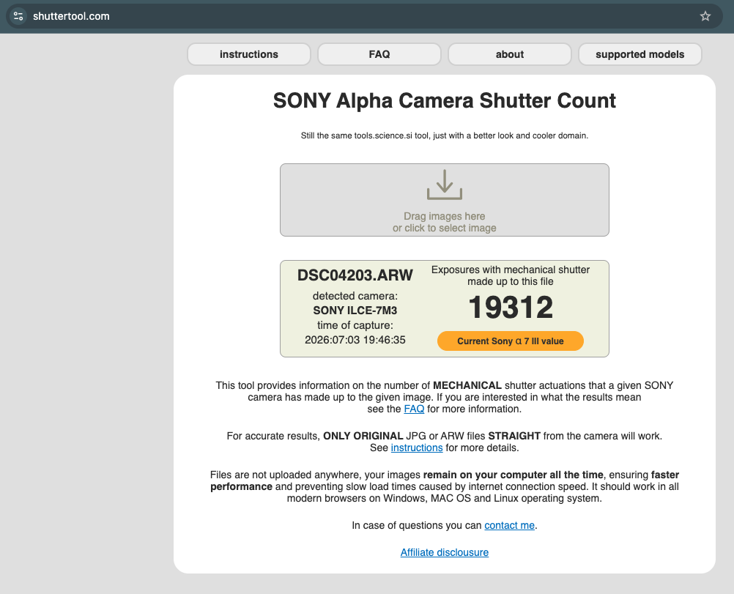Select the DSC04203.ARW file name
The height and width of the screenshot is (594, 734).
click(x=355, y=275)
